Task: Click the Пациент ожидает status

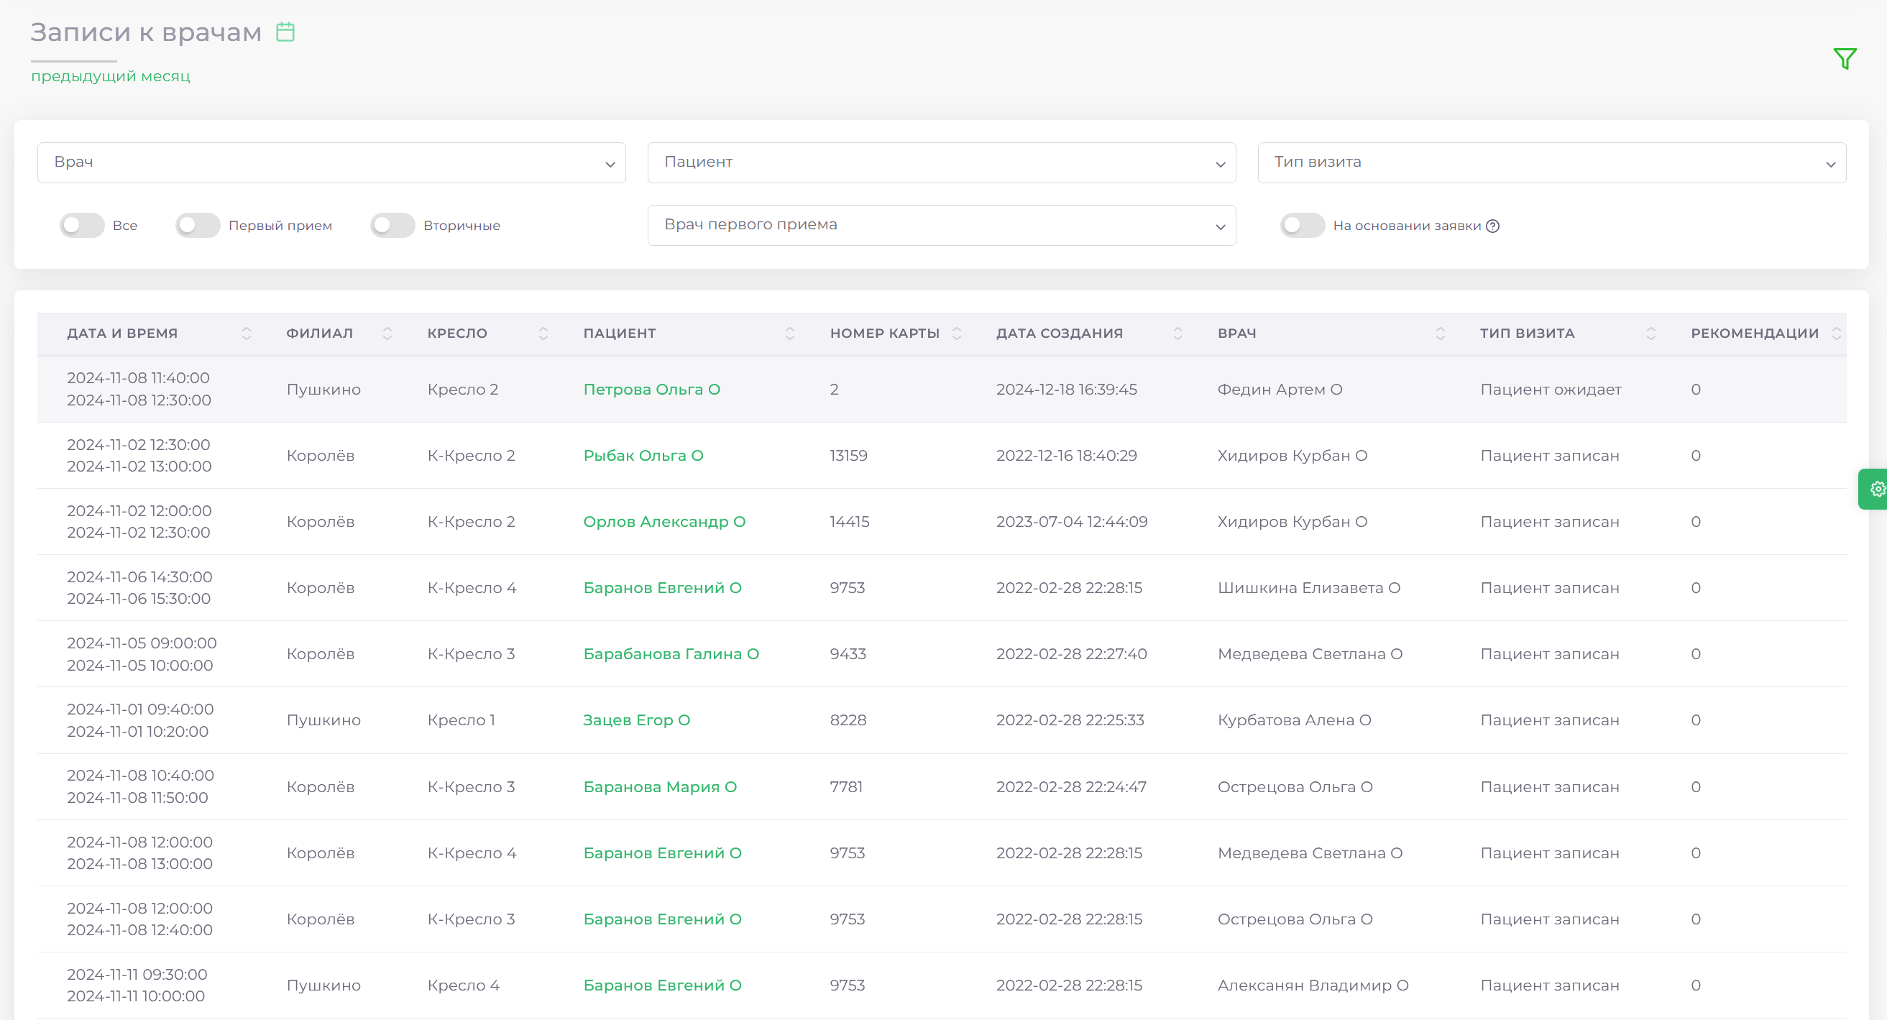Action: tap(1550, 390)
